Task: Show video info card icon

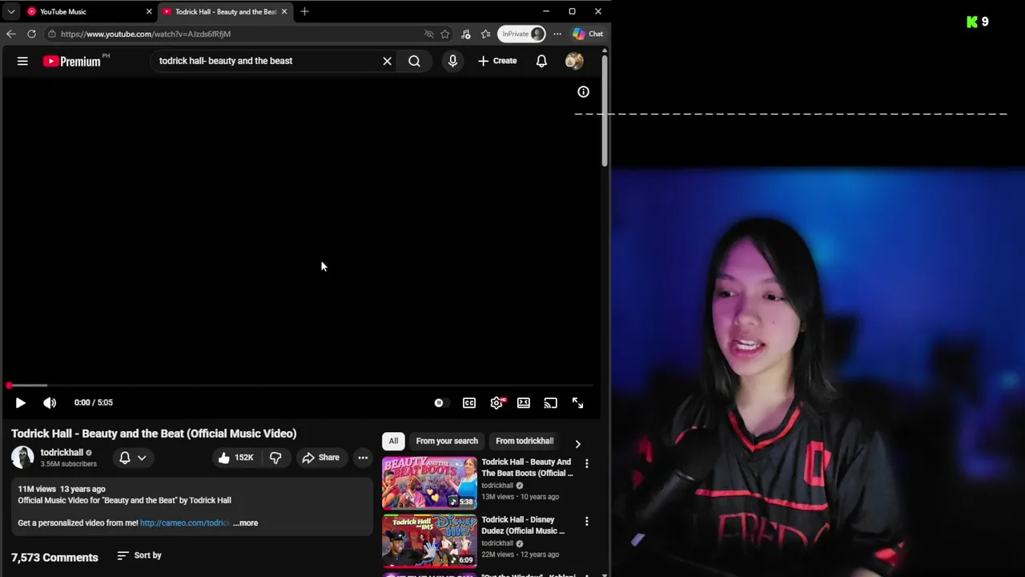Action: pyautogui.click(x=583, y=92)
